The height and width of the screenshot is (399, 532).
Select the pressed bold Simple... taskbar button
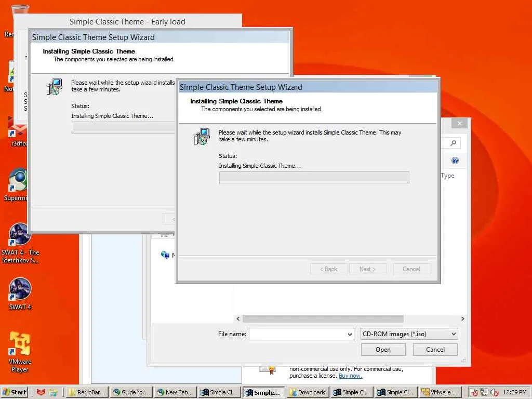263,392
